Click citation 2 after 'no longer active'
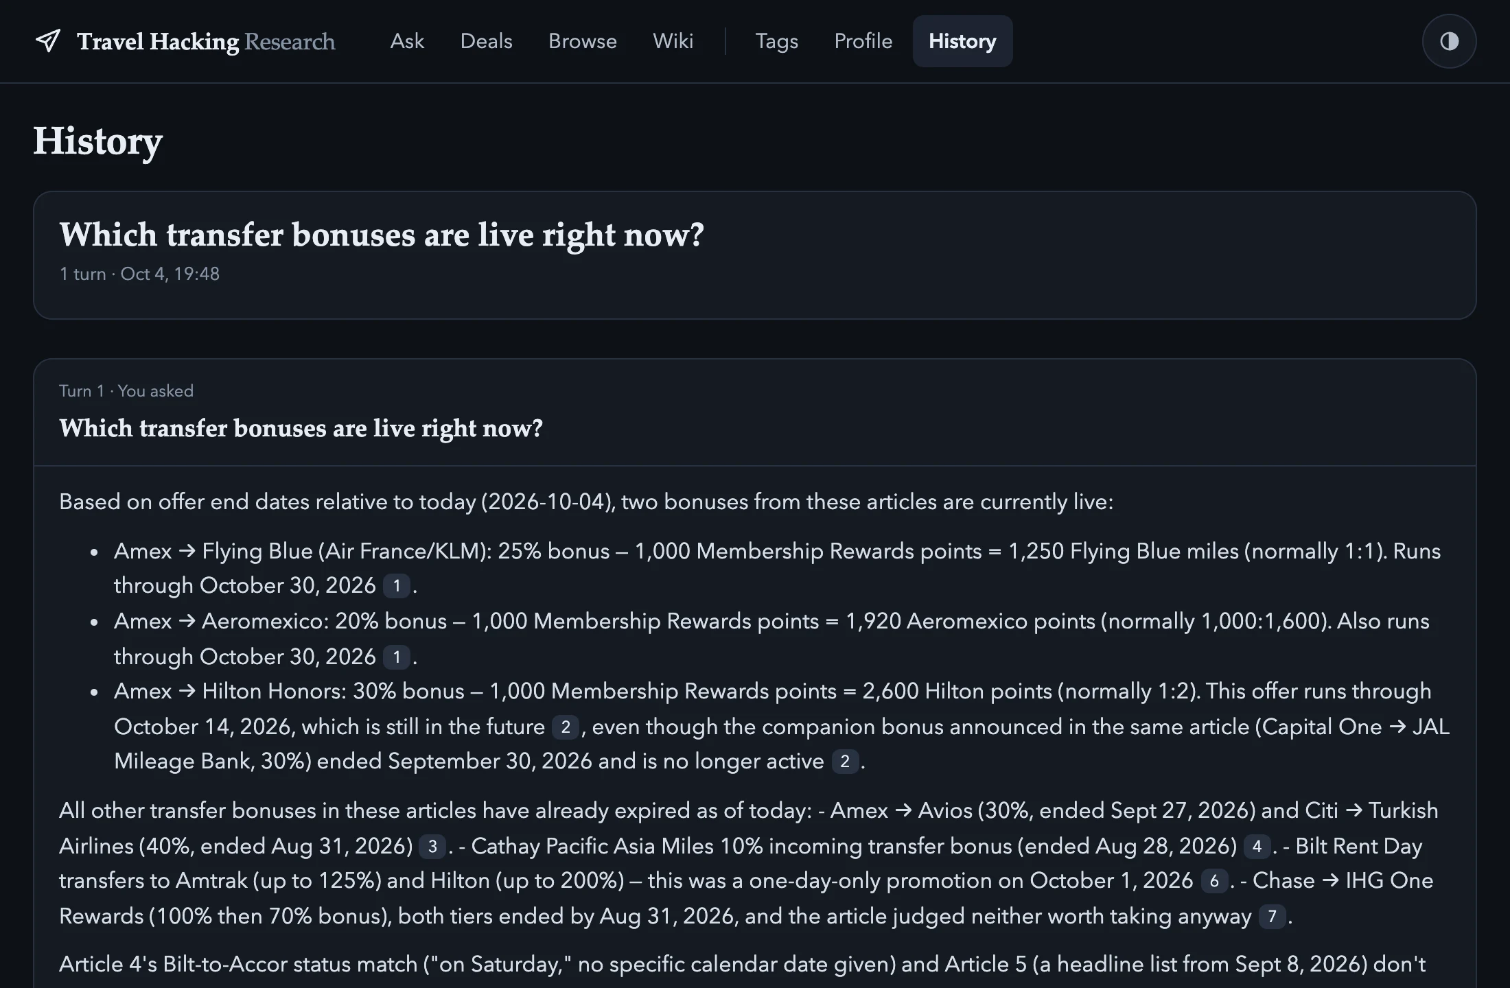This screenshot has width=1510, height=988. coord(845,762)
